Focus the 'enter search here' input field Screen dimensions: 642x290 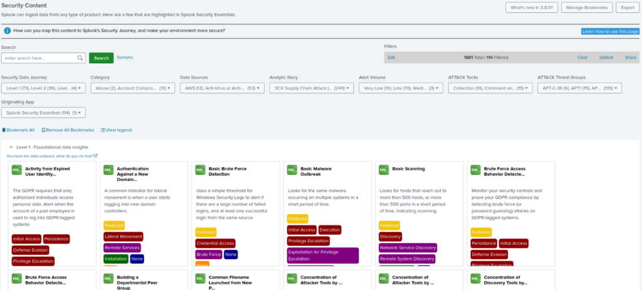tap(39, 58)
